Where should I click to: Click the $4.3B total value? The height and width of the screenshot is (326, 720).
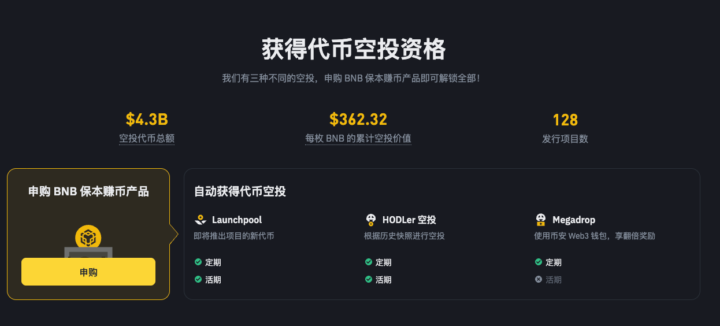[147, 120]
